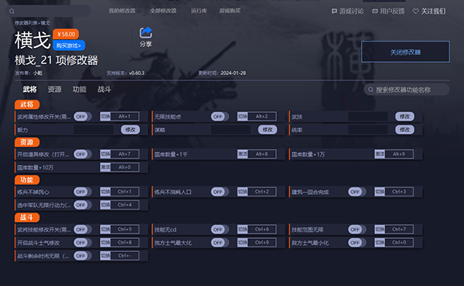Enable the 技能无cd toggle
This screenshot has width=464, height=286.
pyautogui.click(x=220, y=230)
